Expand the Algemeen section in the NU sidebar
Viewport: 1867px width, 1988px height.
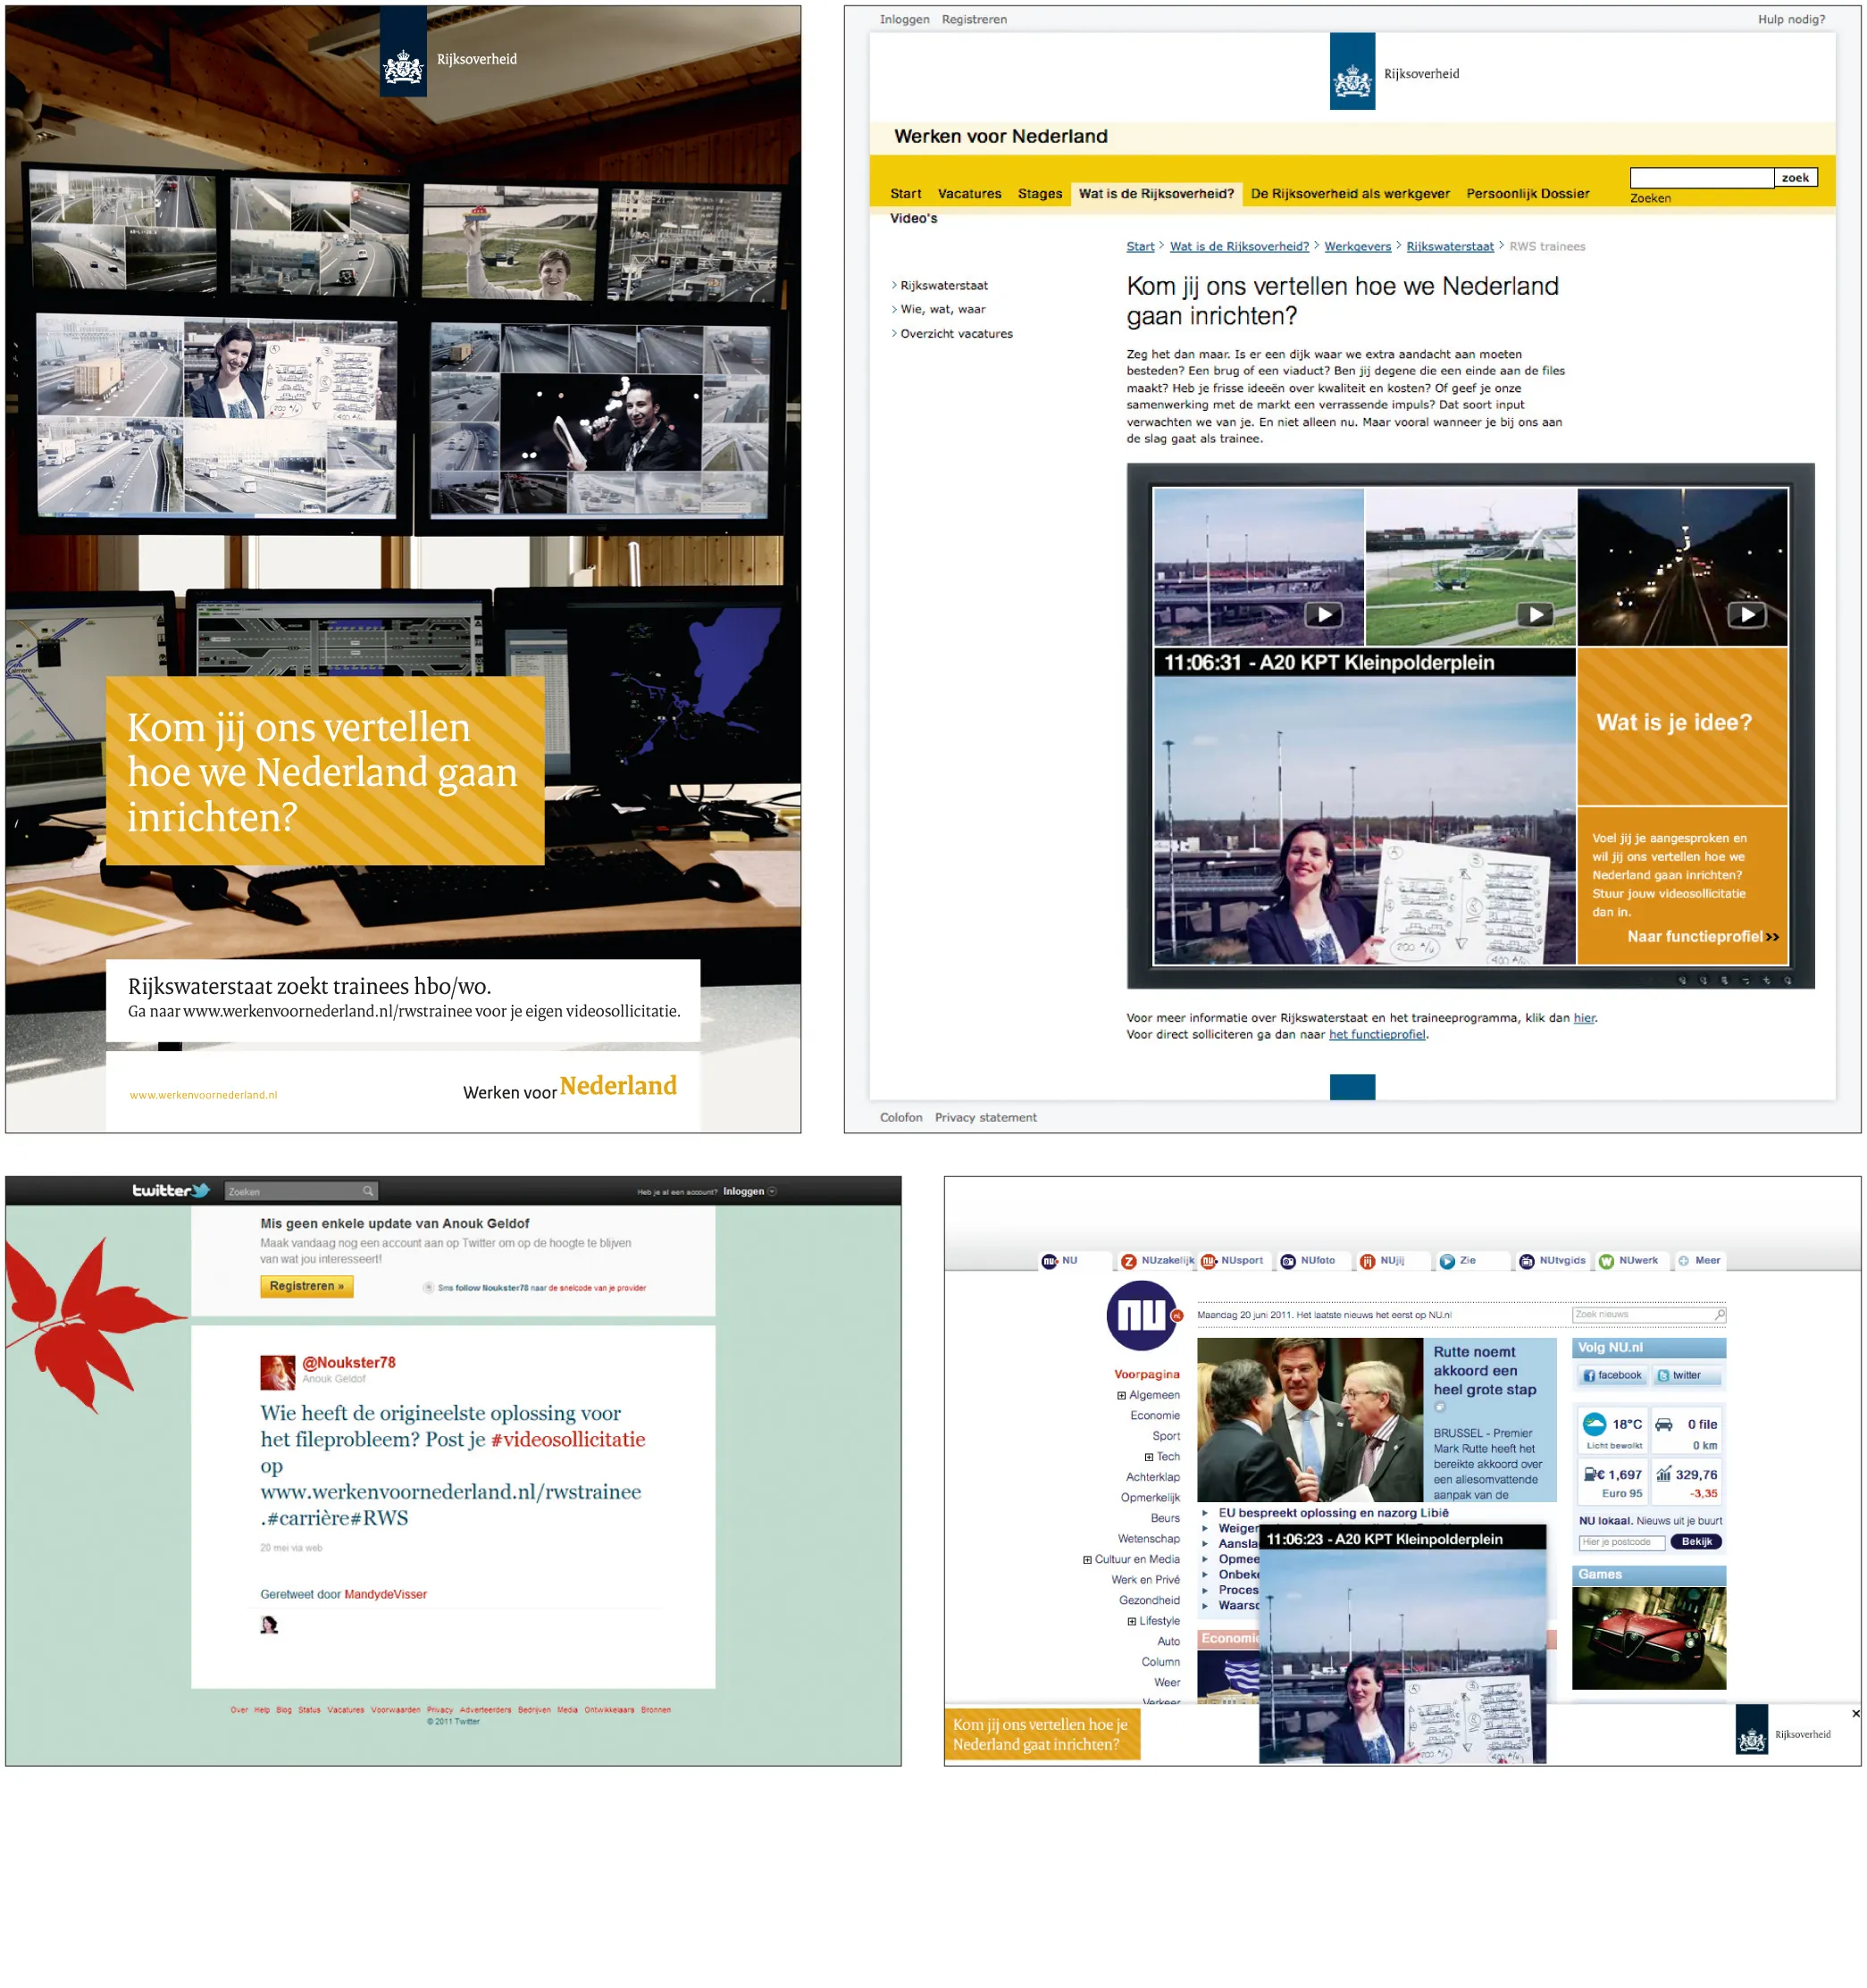click(x=1121, y=1395)
